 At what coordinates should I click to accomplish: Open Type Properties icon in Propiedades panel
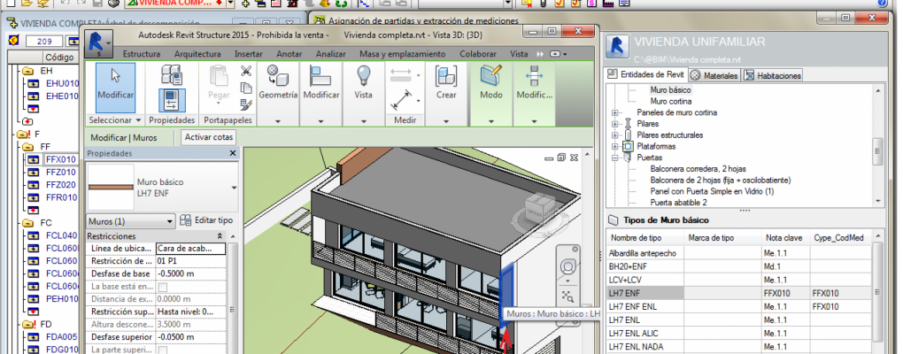click(171, 74)
